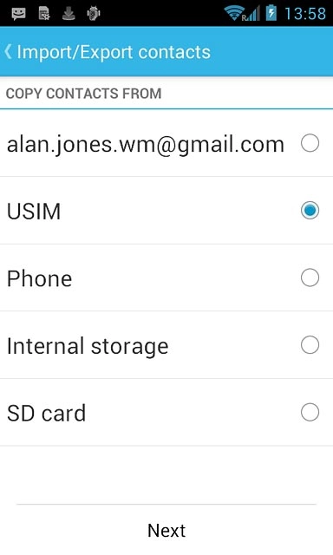
Task: Tap the Phone list row label
Action: pyautogui.click(x=39, y=278)
